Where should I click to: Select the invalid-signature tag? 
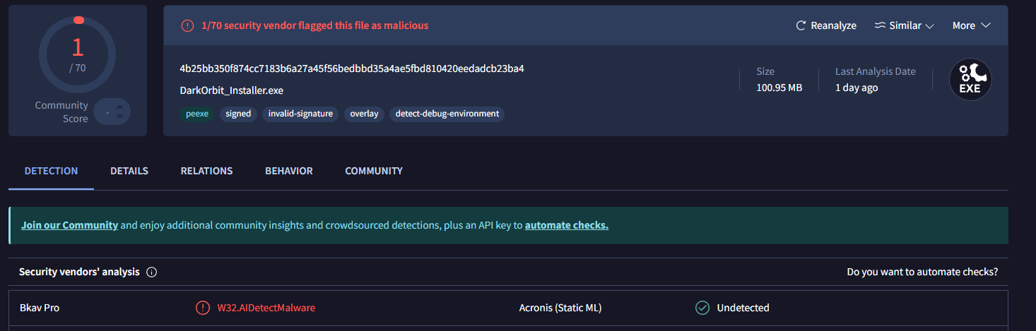(300, 114)
